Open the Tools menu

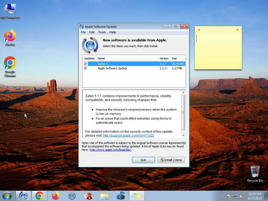pyautogui.click(x=102, y=32)
